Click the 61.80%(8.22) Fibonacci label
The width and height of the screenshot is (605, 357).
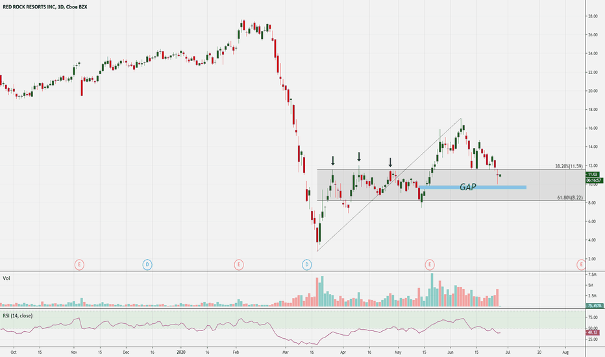pyautogui.click(x=570, y=197)
